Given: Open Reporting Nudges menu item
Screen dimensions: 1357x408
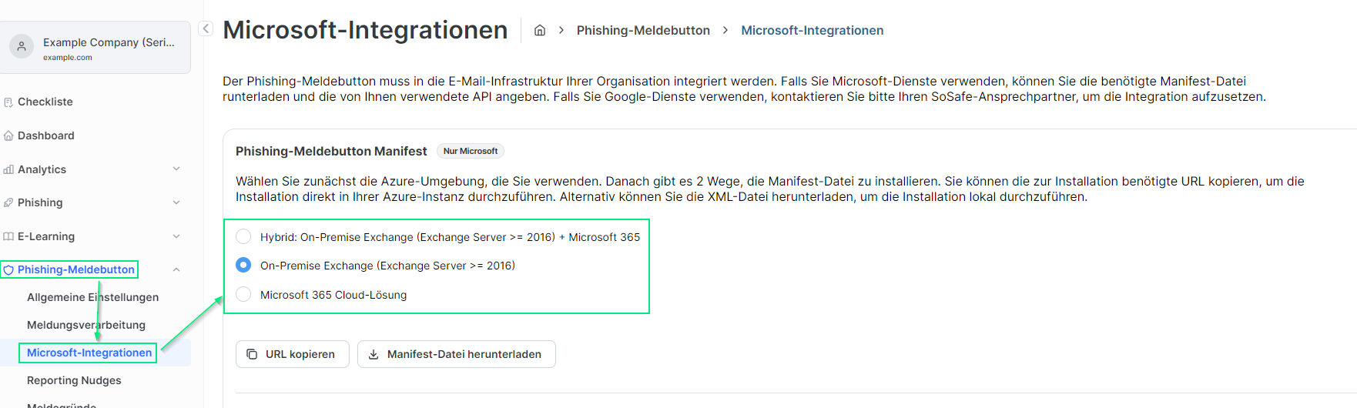Looking at the screenshot, I should pyautogui.click(x=74, y=380).
